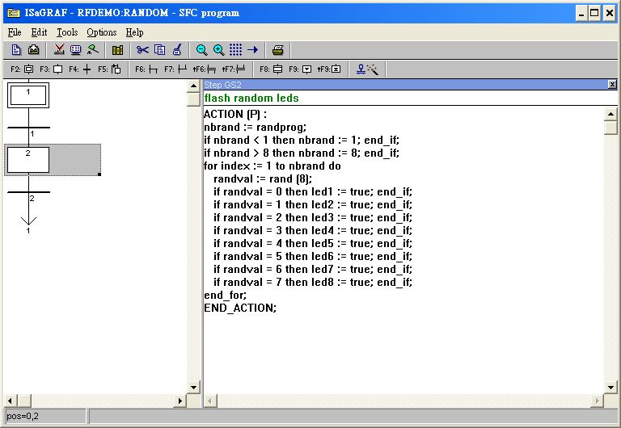Click the scissors cut icon

coord(142,50)
